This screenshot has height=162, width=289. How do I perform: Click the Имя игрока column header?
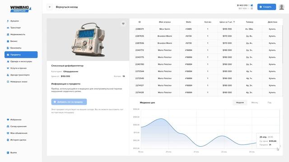pos(164,22)
